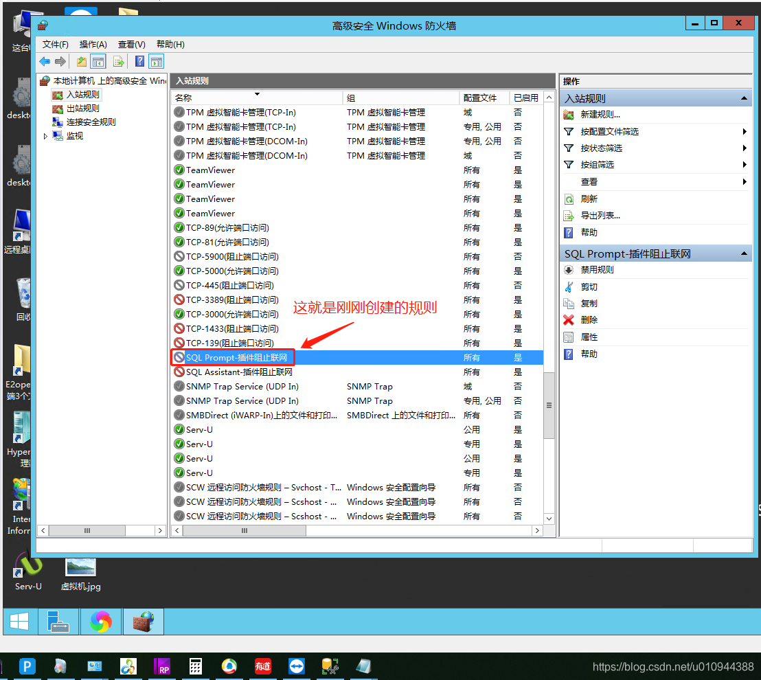761x680 pixels.
Task: Select the SQL Assistant-插件阻止联网 rule
Action: tap(358, 372)
